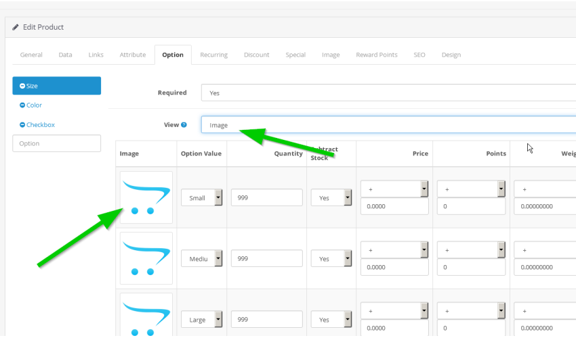Viewport: 576px width, 338px height.
Task: Click the Edit Product heading text
Action: coord(43,27)
